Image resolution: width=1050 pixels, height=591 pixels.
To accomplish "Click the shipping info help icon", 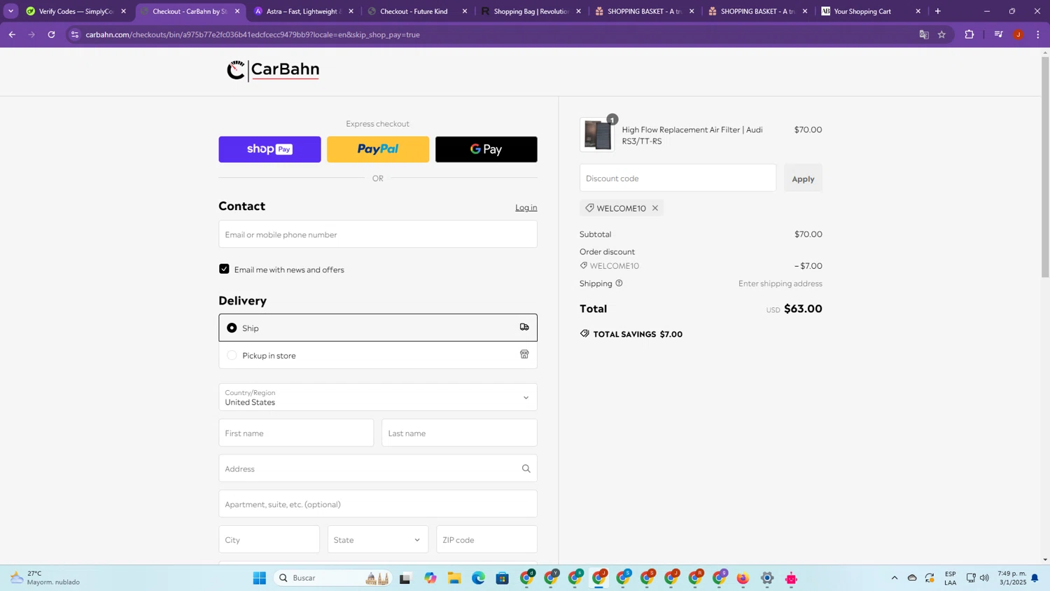I will 619,284.
